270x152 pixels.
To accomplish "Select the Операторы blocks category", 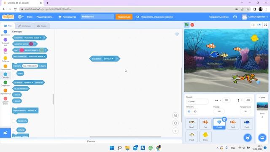I will tap(5, 84).
